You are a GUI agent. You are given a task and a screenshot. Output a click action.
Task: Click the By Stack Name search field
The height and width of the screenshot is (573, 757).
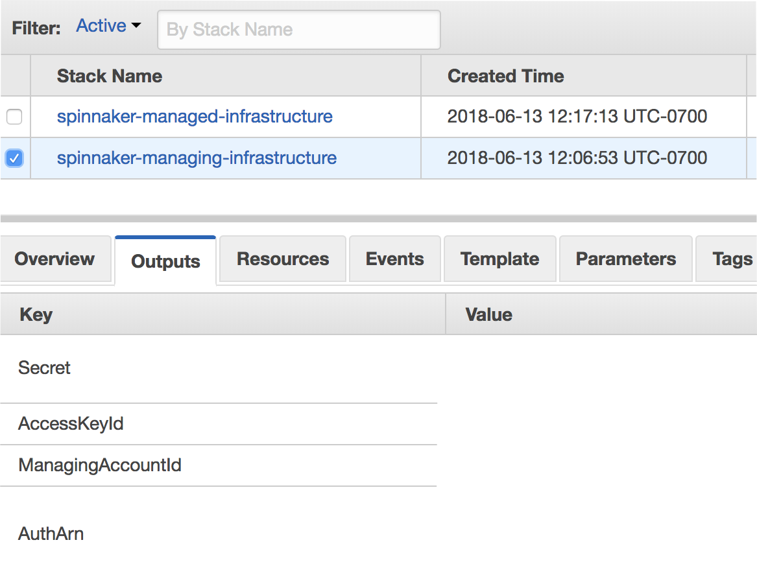[x=298, y=30]
